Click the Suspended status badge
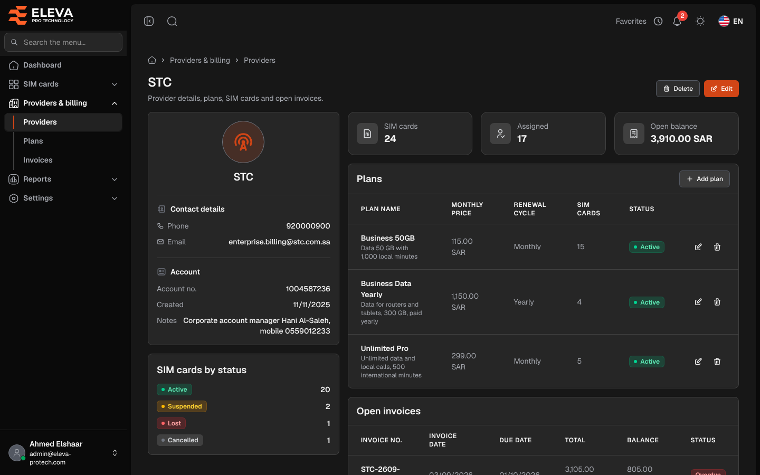The width and height of the screenshot is (760, 475). click(182, 406)
